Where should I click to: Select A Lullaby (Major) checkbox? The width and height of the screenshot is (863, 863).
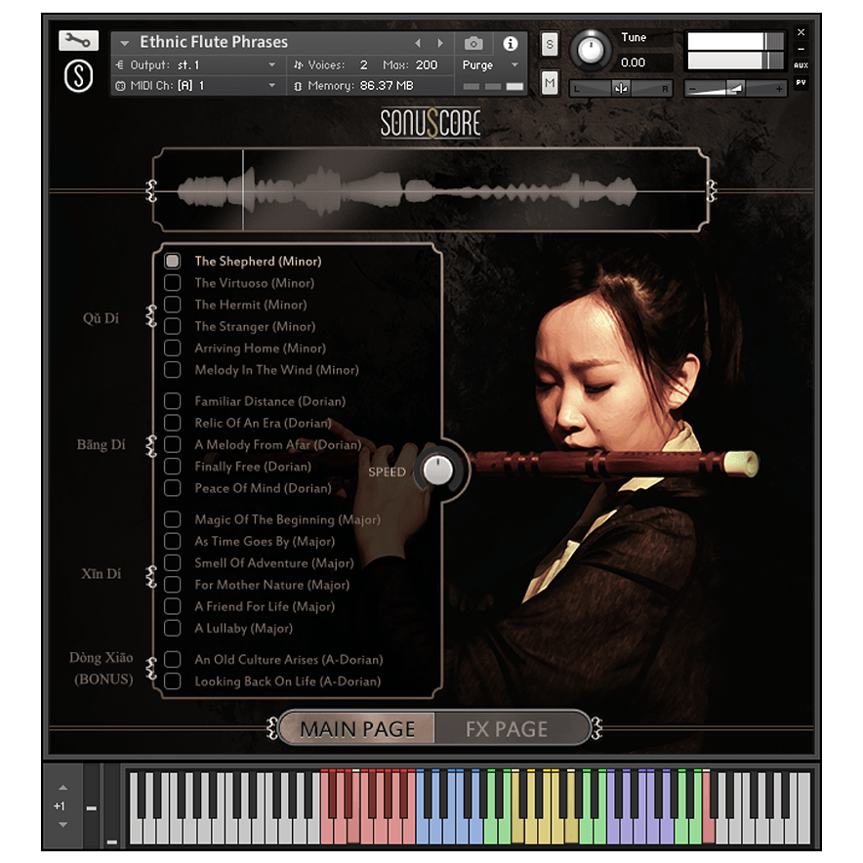[172, 628]
